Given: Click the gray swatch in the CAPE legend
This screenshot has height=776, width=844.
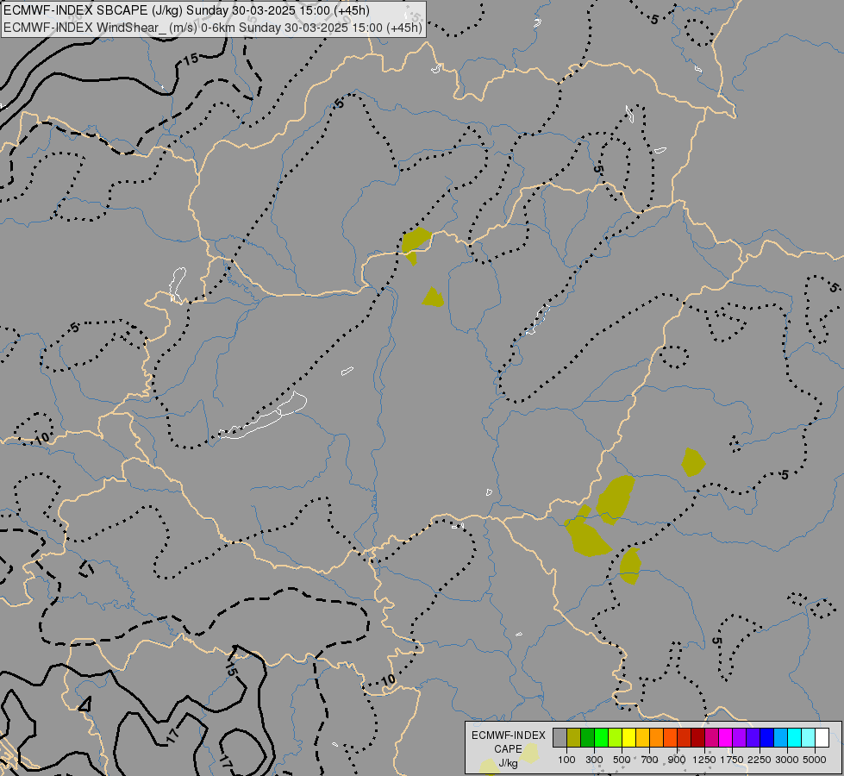Looking at the screenshot, I should click(560, 737).
